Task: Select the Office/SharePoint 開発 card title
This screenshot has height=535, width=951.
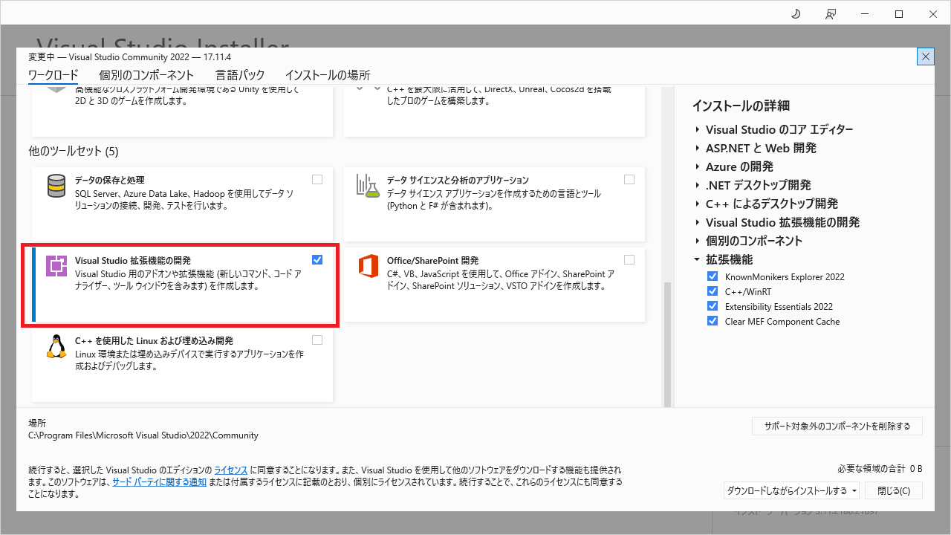Action: tap(433, 260)
